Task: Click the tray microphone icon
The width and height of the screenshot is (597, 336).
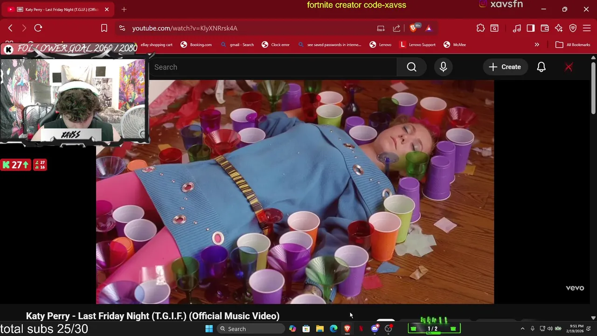Action: [533, 329]
